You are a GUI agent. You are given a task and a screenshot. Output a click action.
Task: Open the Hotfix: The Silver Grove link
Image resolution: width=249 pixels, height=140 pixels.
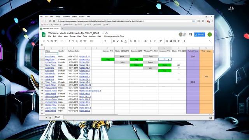[x=90, y=91]
